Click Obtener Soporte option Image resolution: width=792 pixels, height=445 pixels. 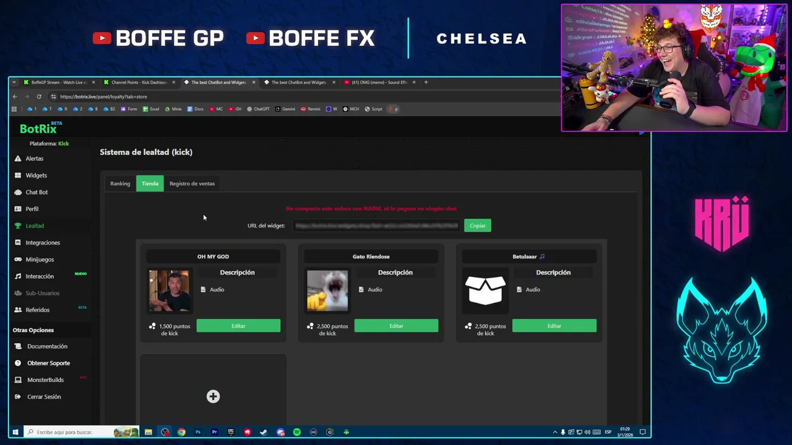48,363
